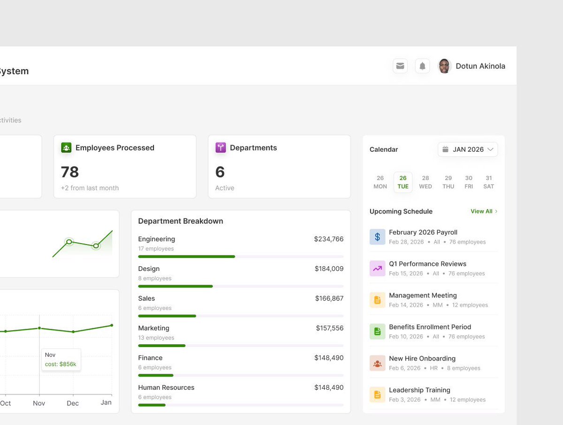
Task: Select the 26 MON calendar day
Action: [x=380, y=182]
